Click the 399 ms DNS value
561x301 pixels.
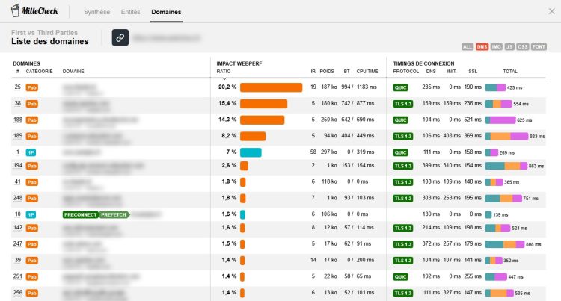431,165
